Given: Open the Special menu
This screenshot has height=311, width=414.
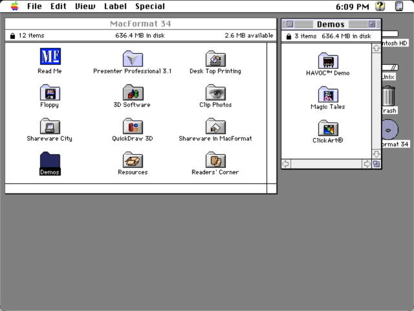Looking at the screenshot, I should [150, 6].
